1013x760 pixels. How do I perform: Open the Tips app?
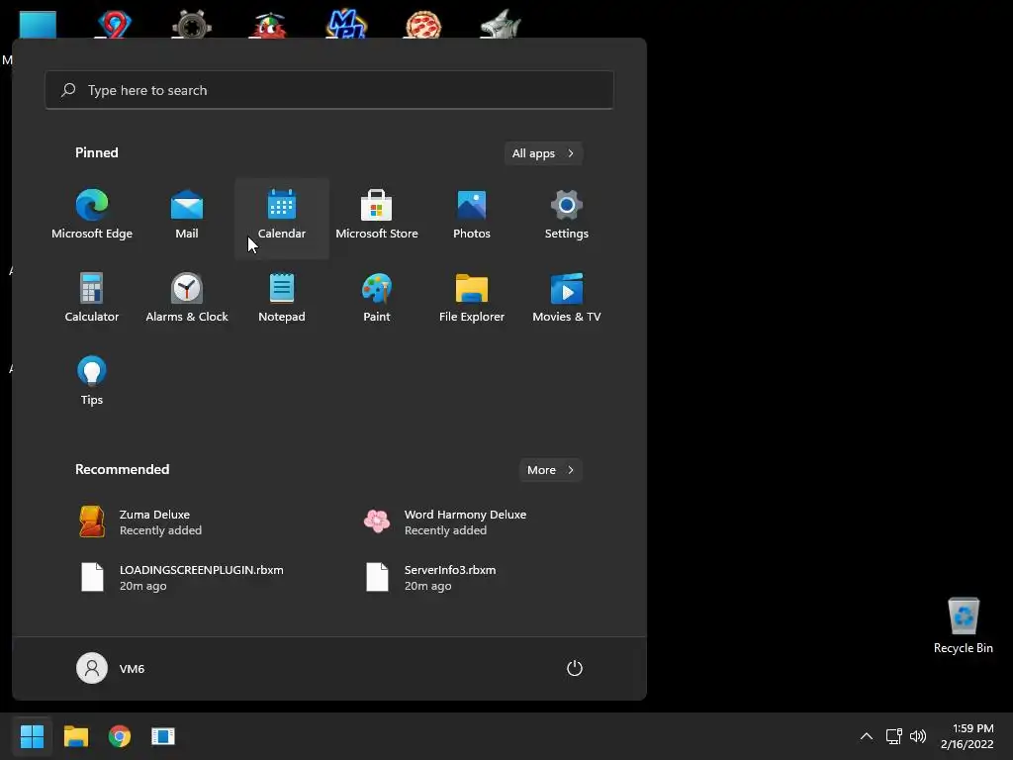tap(92, 381)
